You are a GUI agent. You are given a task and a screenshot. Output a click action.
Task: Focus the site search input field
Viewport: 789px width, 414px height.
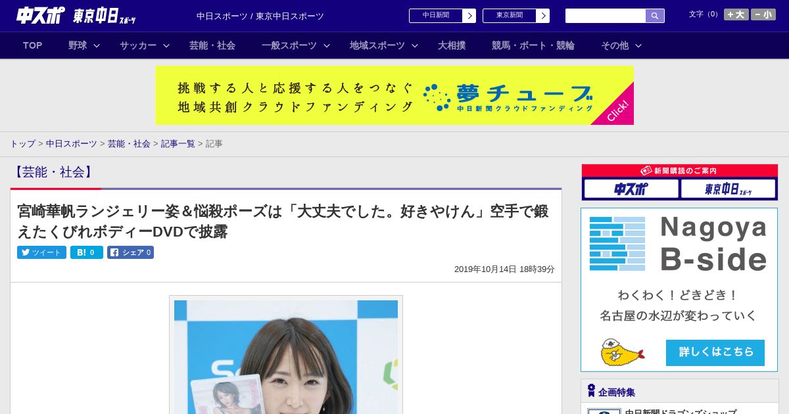pos(606,16)
